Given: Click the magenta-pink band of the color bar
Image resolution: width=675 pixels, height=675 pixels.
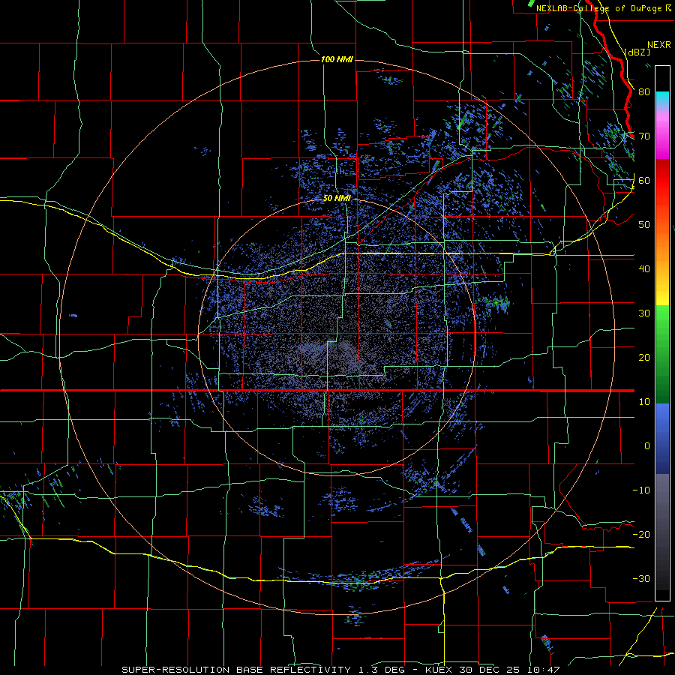Looking at the screenshot, I should [x=662, y=133].
